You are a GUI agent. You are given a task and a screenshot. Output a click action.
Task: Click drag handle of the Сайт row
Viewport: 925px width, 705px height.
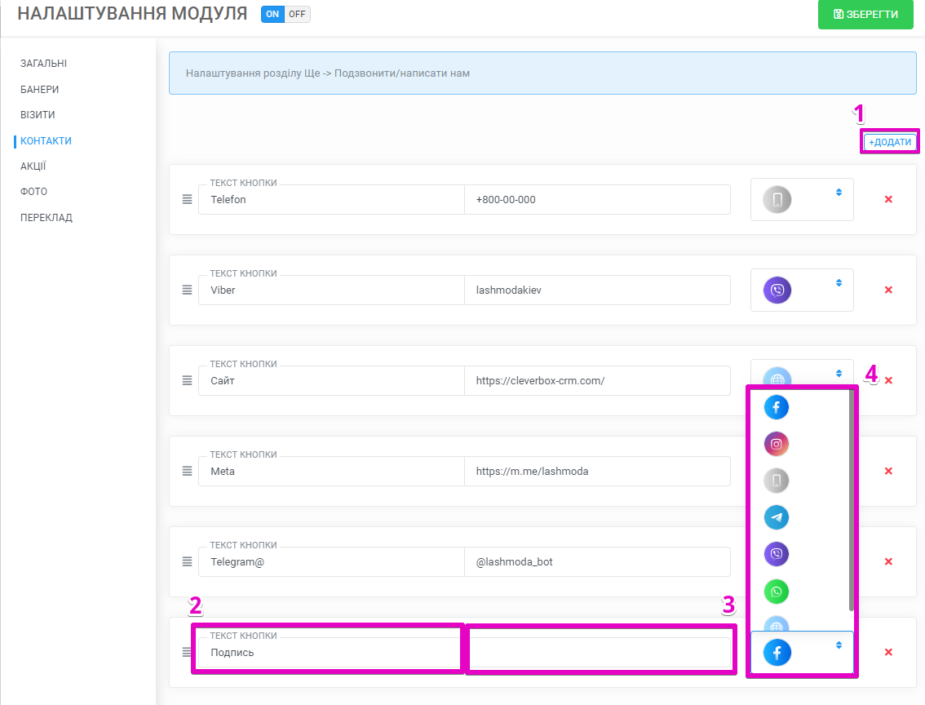187,380
